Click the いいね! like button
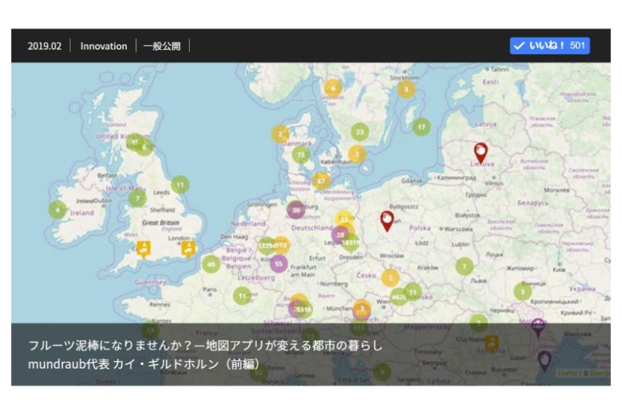Viewport: 622px width, 414px height. [x=549, y=46]
